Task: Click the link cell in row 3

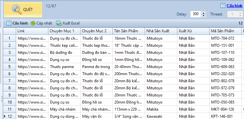Action: [x=32, y=53]
